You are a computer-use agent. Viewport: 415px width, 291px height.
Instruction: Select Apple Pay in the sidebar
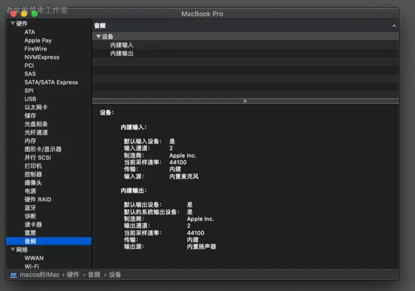(x=38, y=41)
